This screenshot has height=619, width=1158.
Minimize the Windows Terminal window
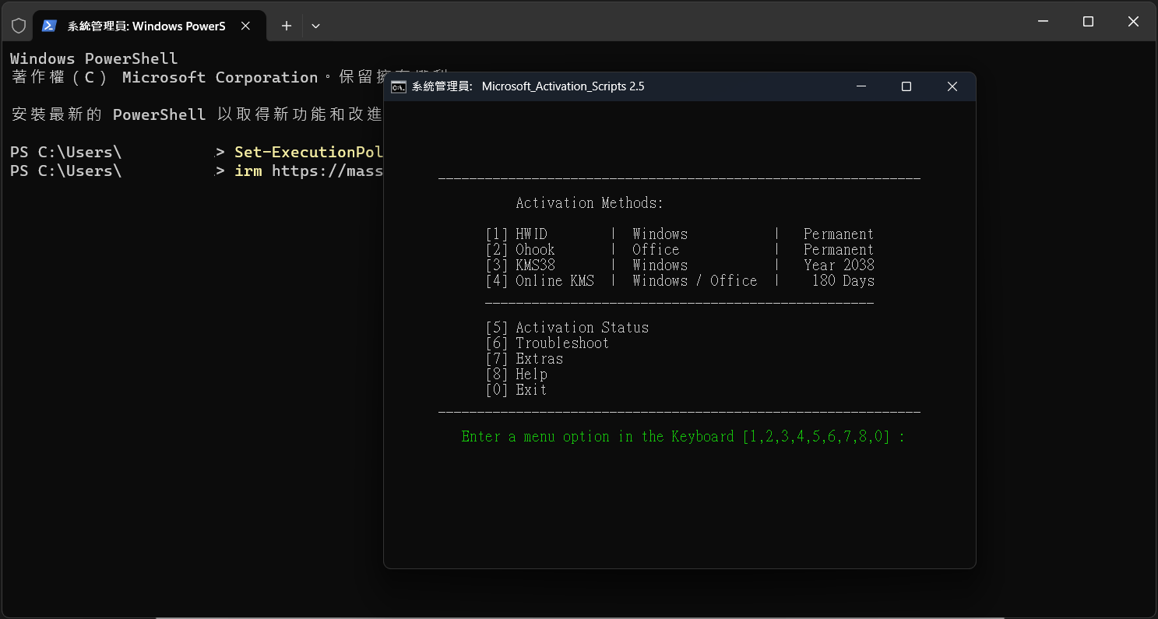[x=1043, y=22]
